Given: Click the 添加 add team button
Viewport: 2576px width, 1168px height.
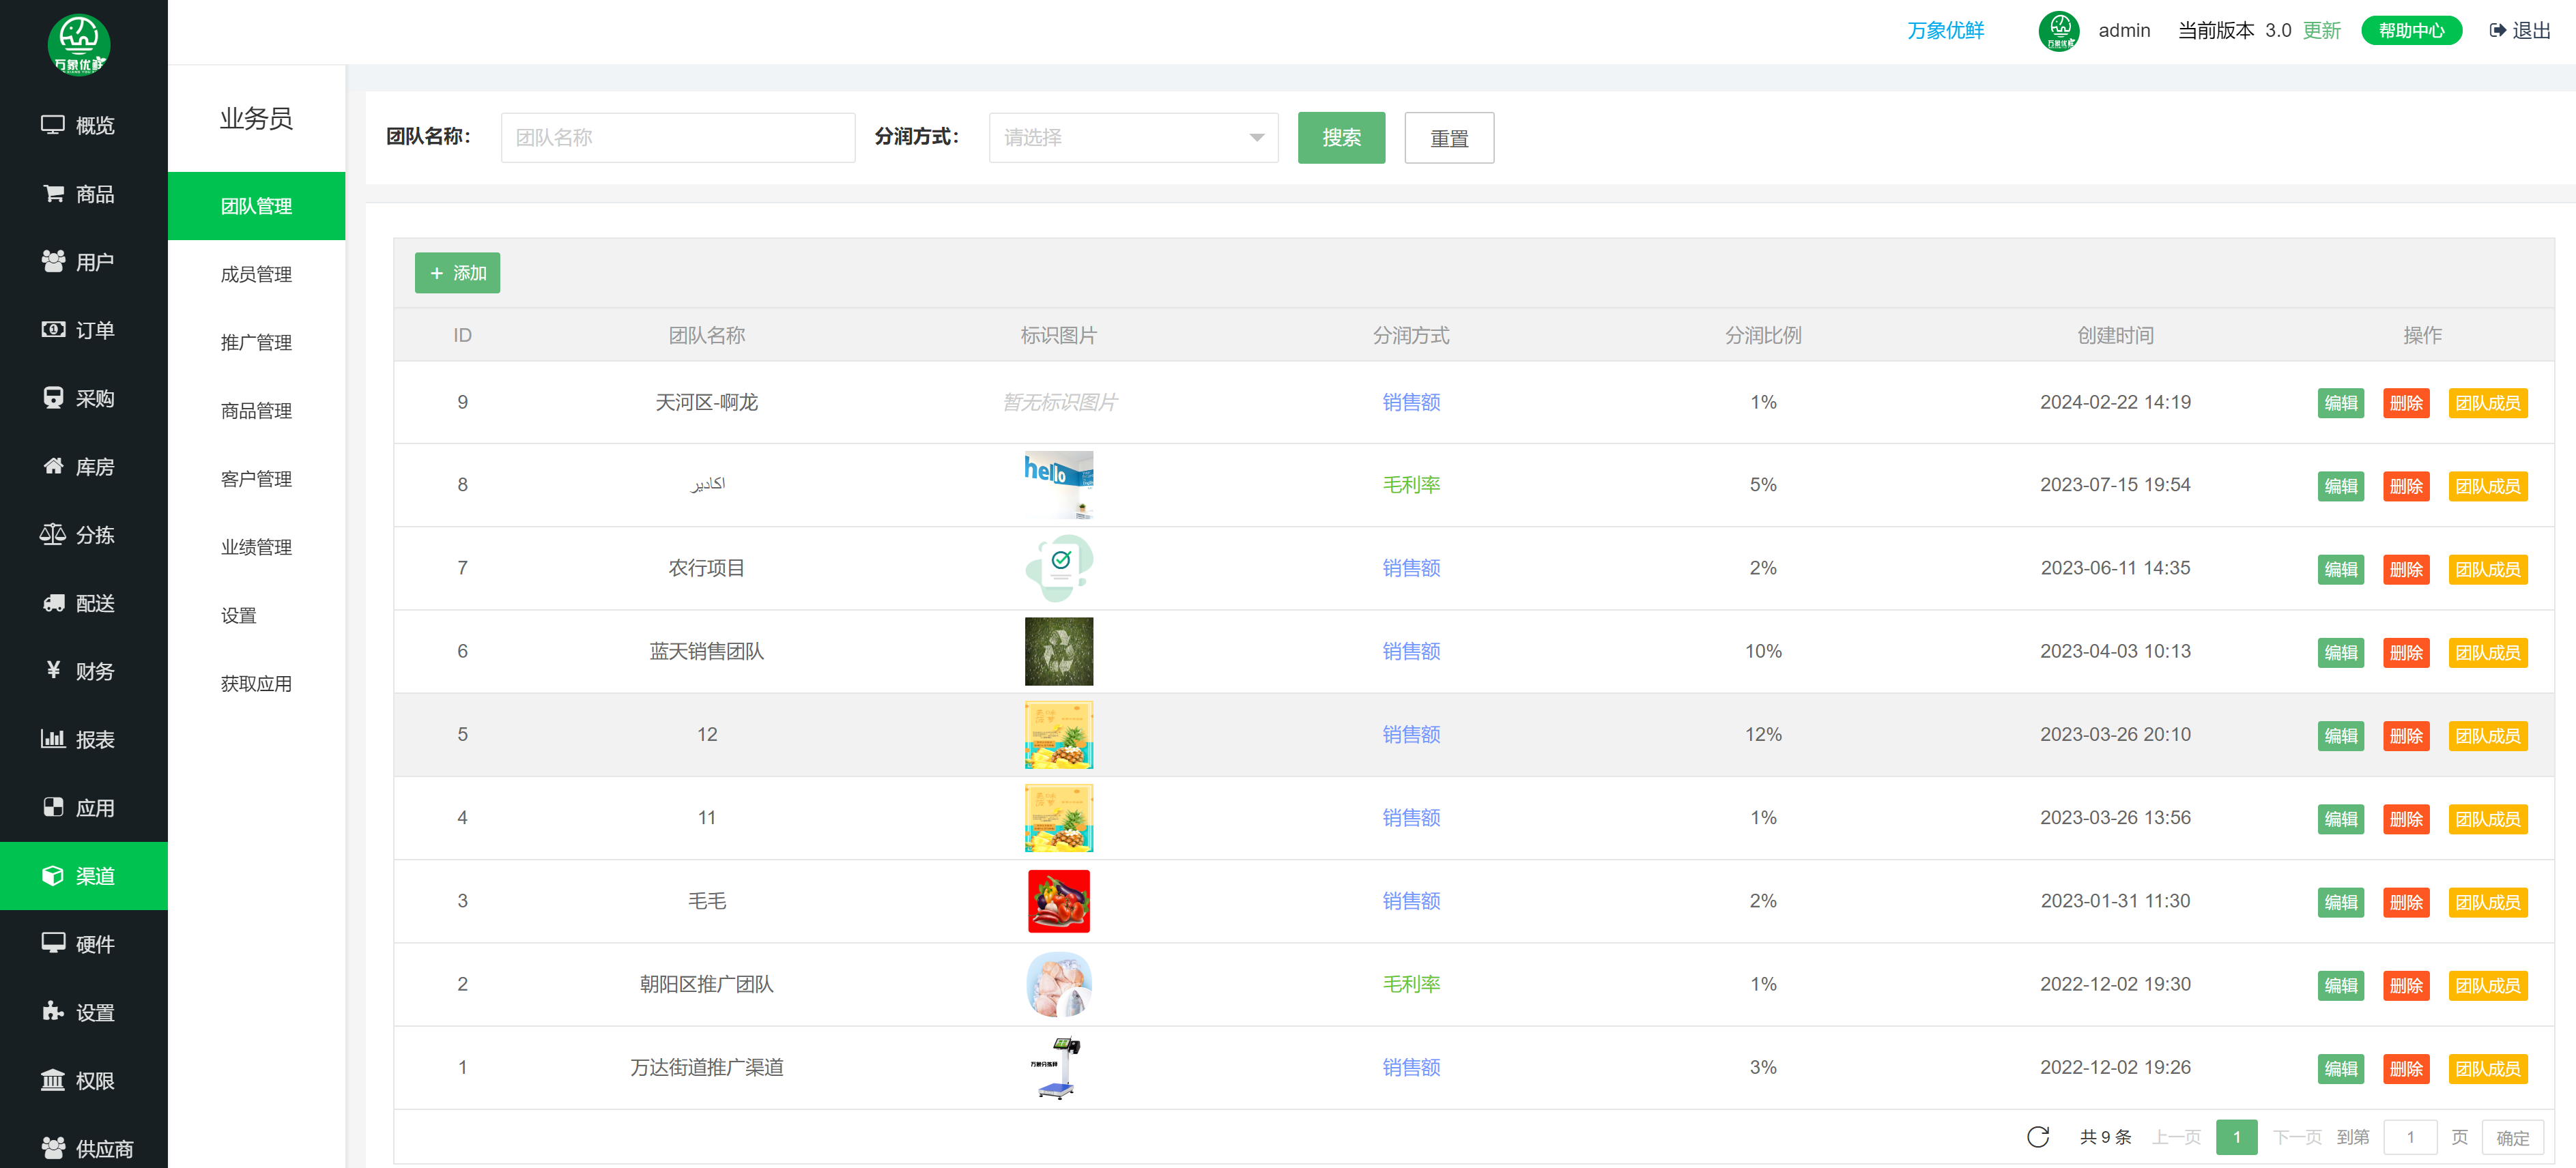Looking at the screenshot, I should pyautogui.click(x=457, y=273).
